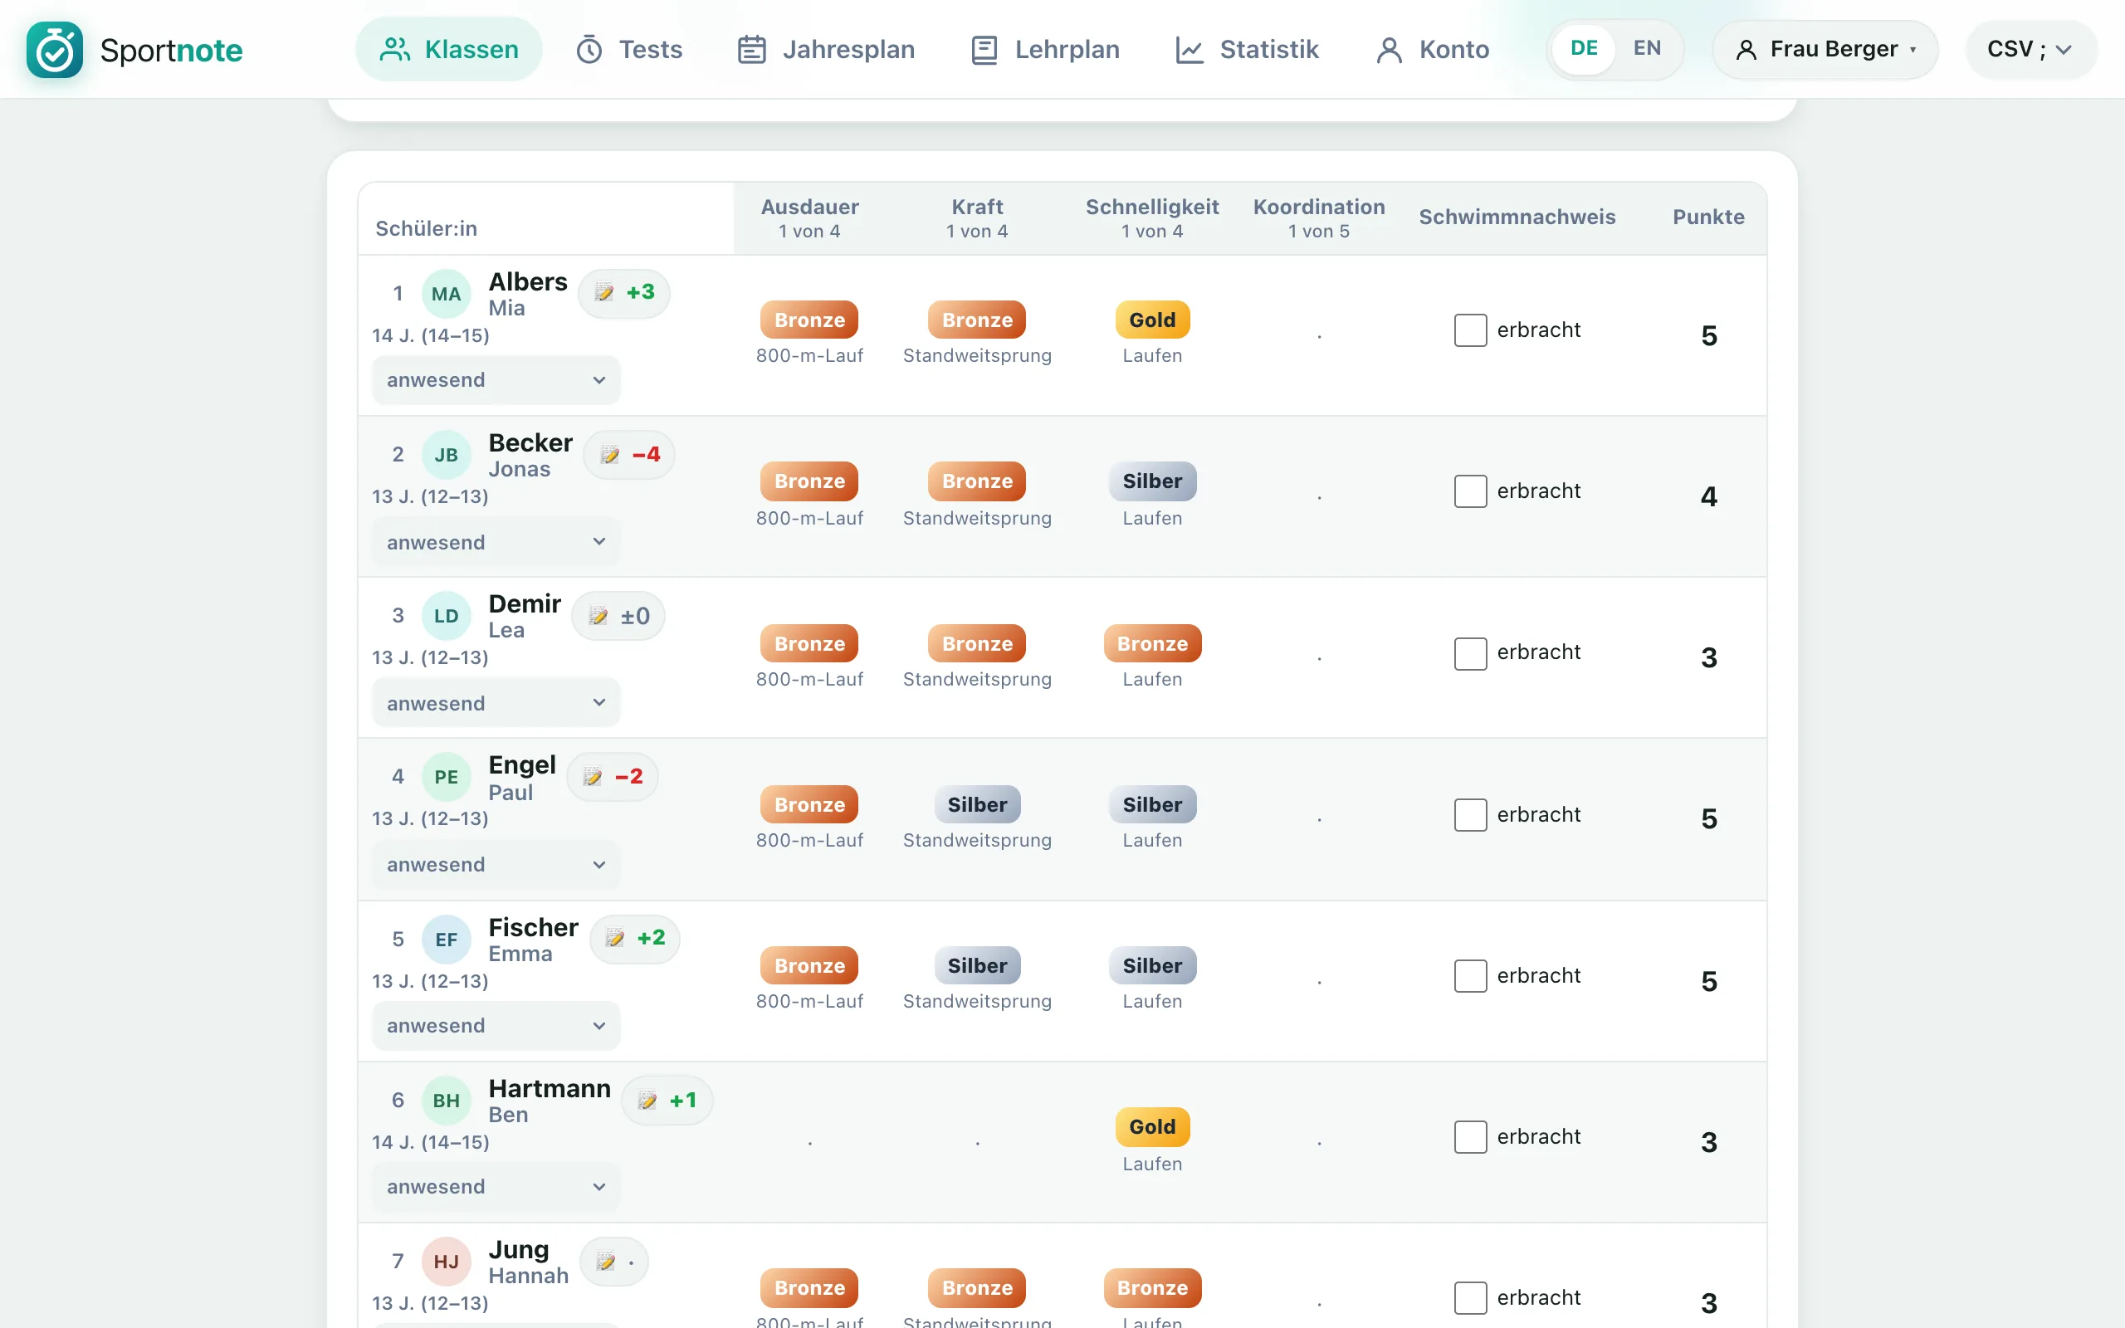Open the note icon next to Hartmann Ben
The image size is (2125, 1328).
pyautogui.click(x=647, y=1101)
